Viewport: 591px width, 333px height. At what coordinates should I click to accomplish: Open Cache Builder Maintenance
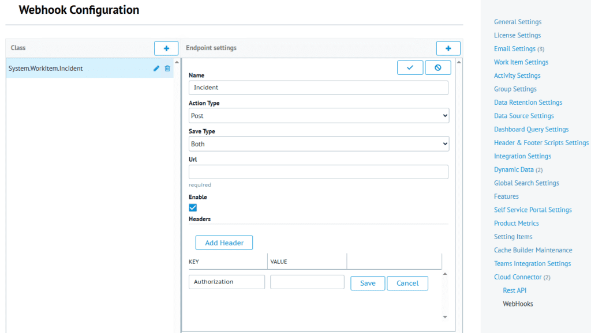(x=533, y=250)
